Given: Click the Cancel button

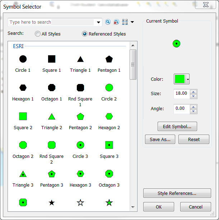Looking at the screenshot, I should point(196,207).
